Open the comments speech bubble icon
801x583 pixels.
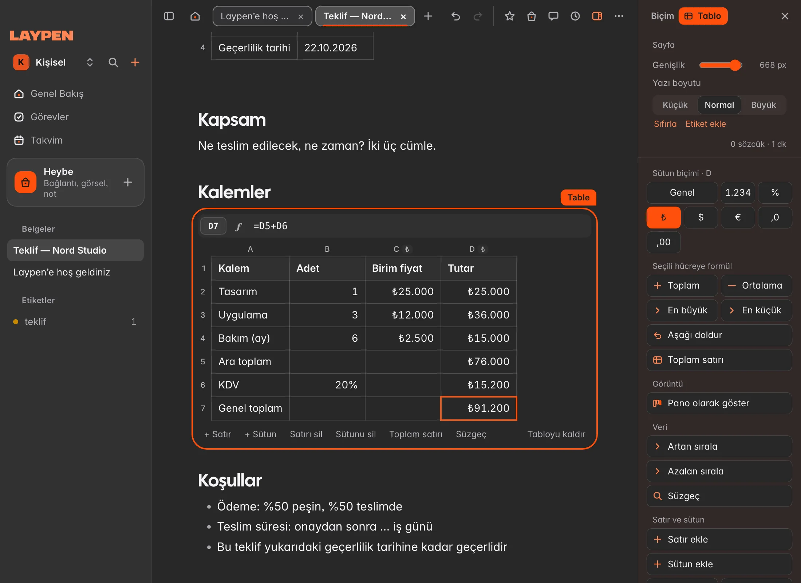click(x=553, y=16)
